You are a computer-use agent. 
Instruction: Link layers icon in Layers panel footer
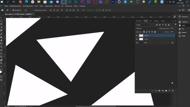coord(153,91)
